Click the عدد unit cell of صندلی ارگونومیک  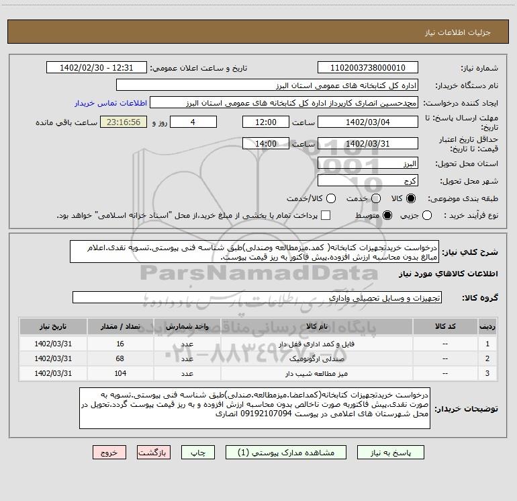(x=187, y=358)
